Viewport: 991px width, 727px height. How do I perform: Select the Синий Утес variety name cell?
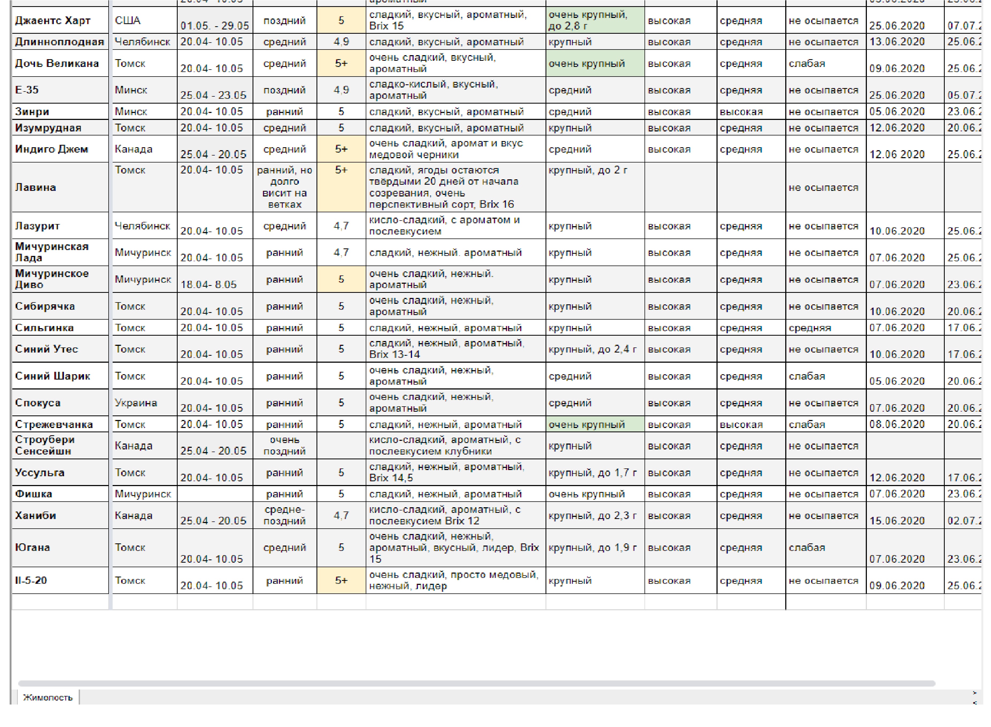click(x=60, y=349)
